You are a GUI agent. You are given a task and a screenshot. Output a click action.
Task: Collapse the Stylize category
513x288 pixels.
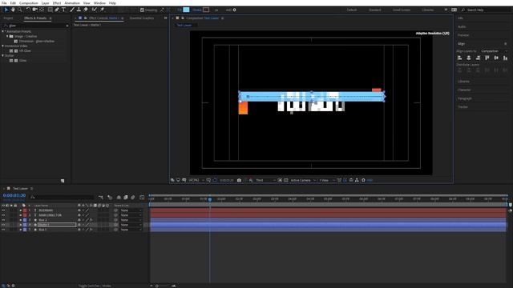click(x=3, y=55)
